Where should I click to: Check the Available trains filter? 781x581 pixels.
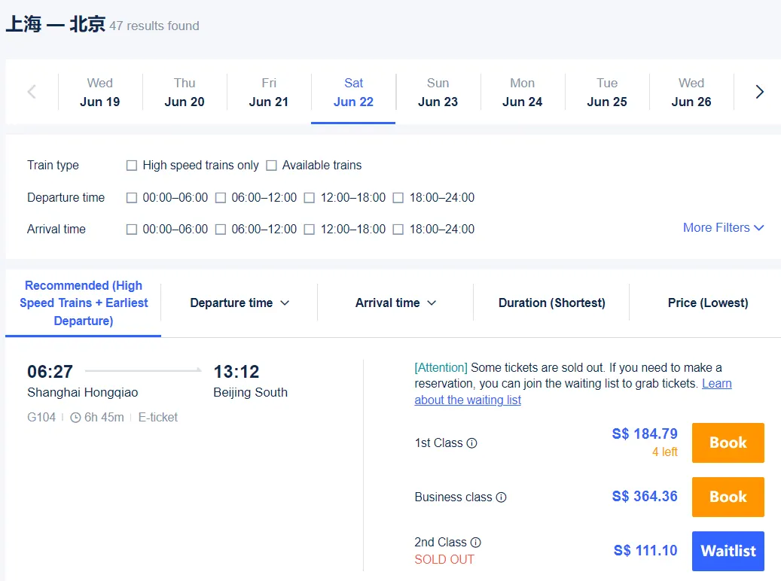271,165
